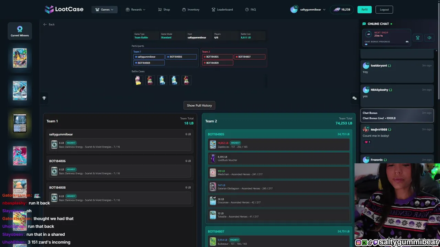440x247 pixels.
Task: Click Team 2 participant BOT184805
Action: (x=217, y=57)
